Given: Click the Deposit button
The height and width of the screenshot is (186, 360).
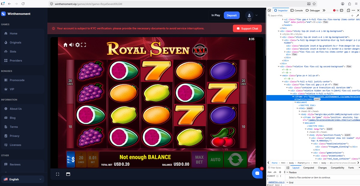Looking at the screenshot, I should (232, 15).
